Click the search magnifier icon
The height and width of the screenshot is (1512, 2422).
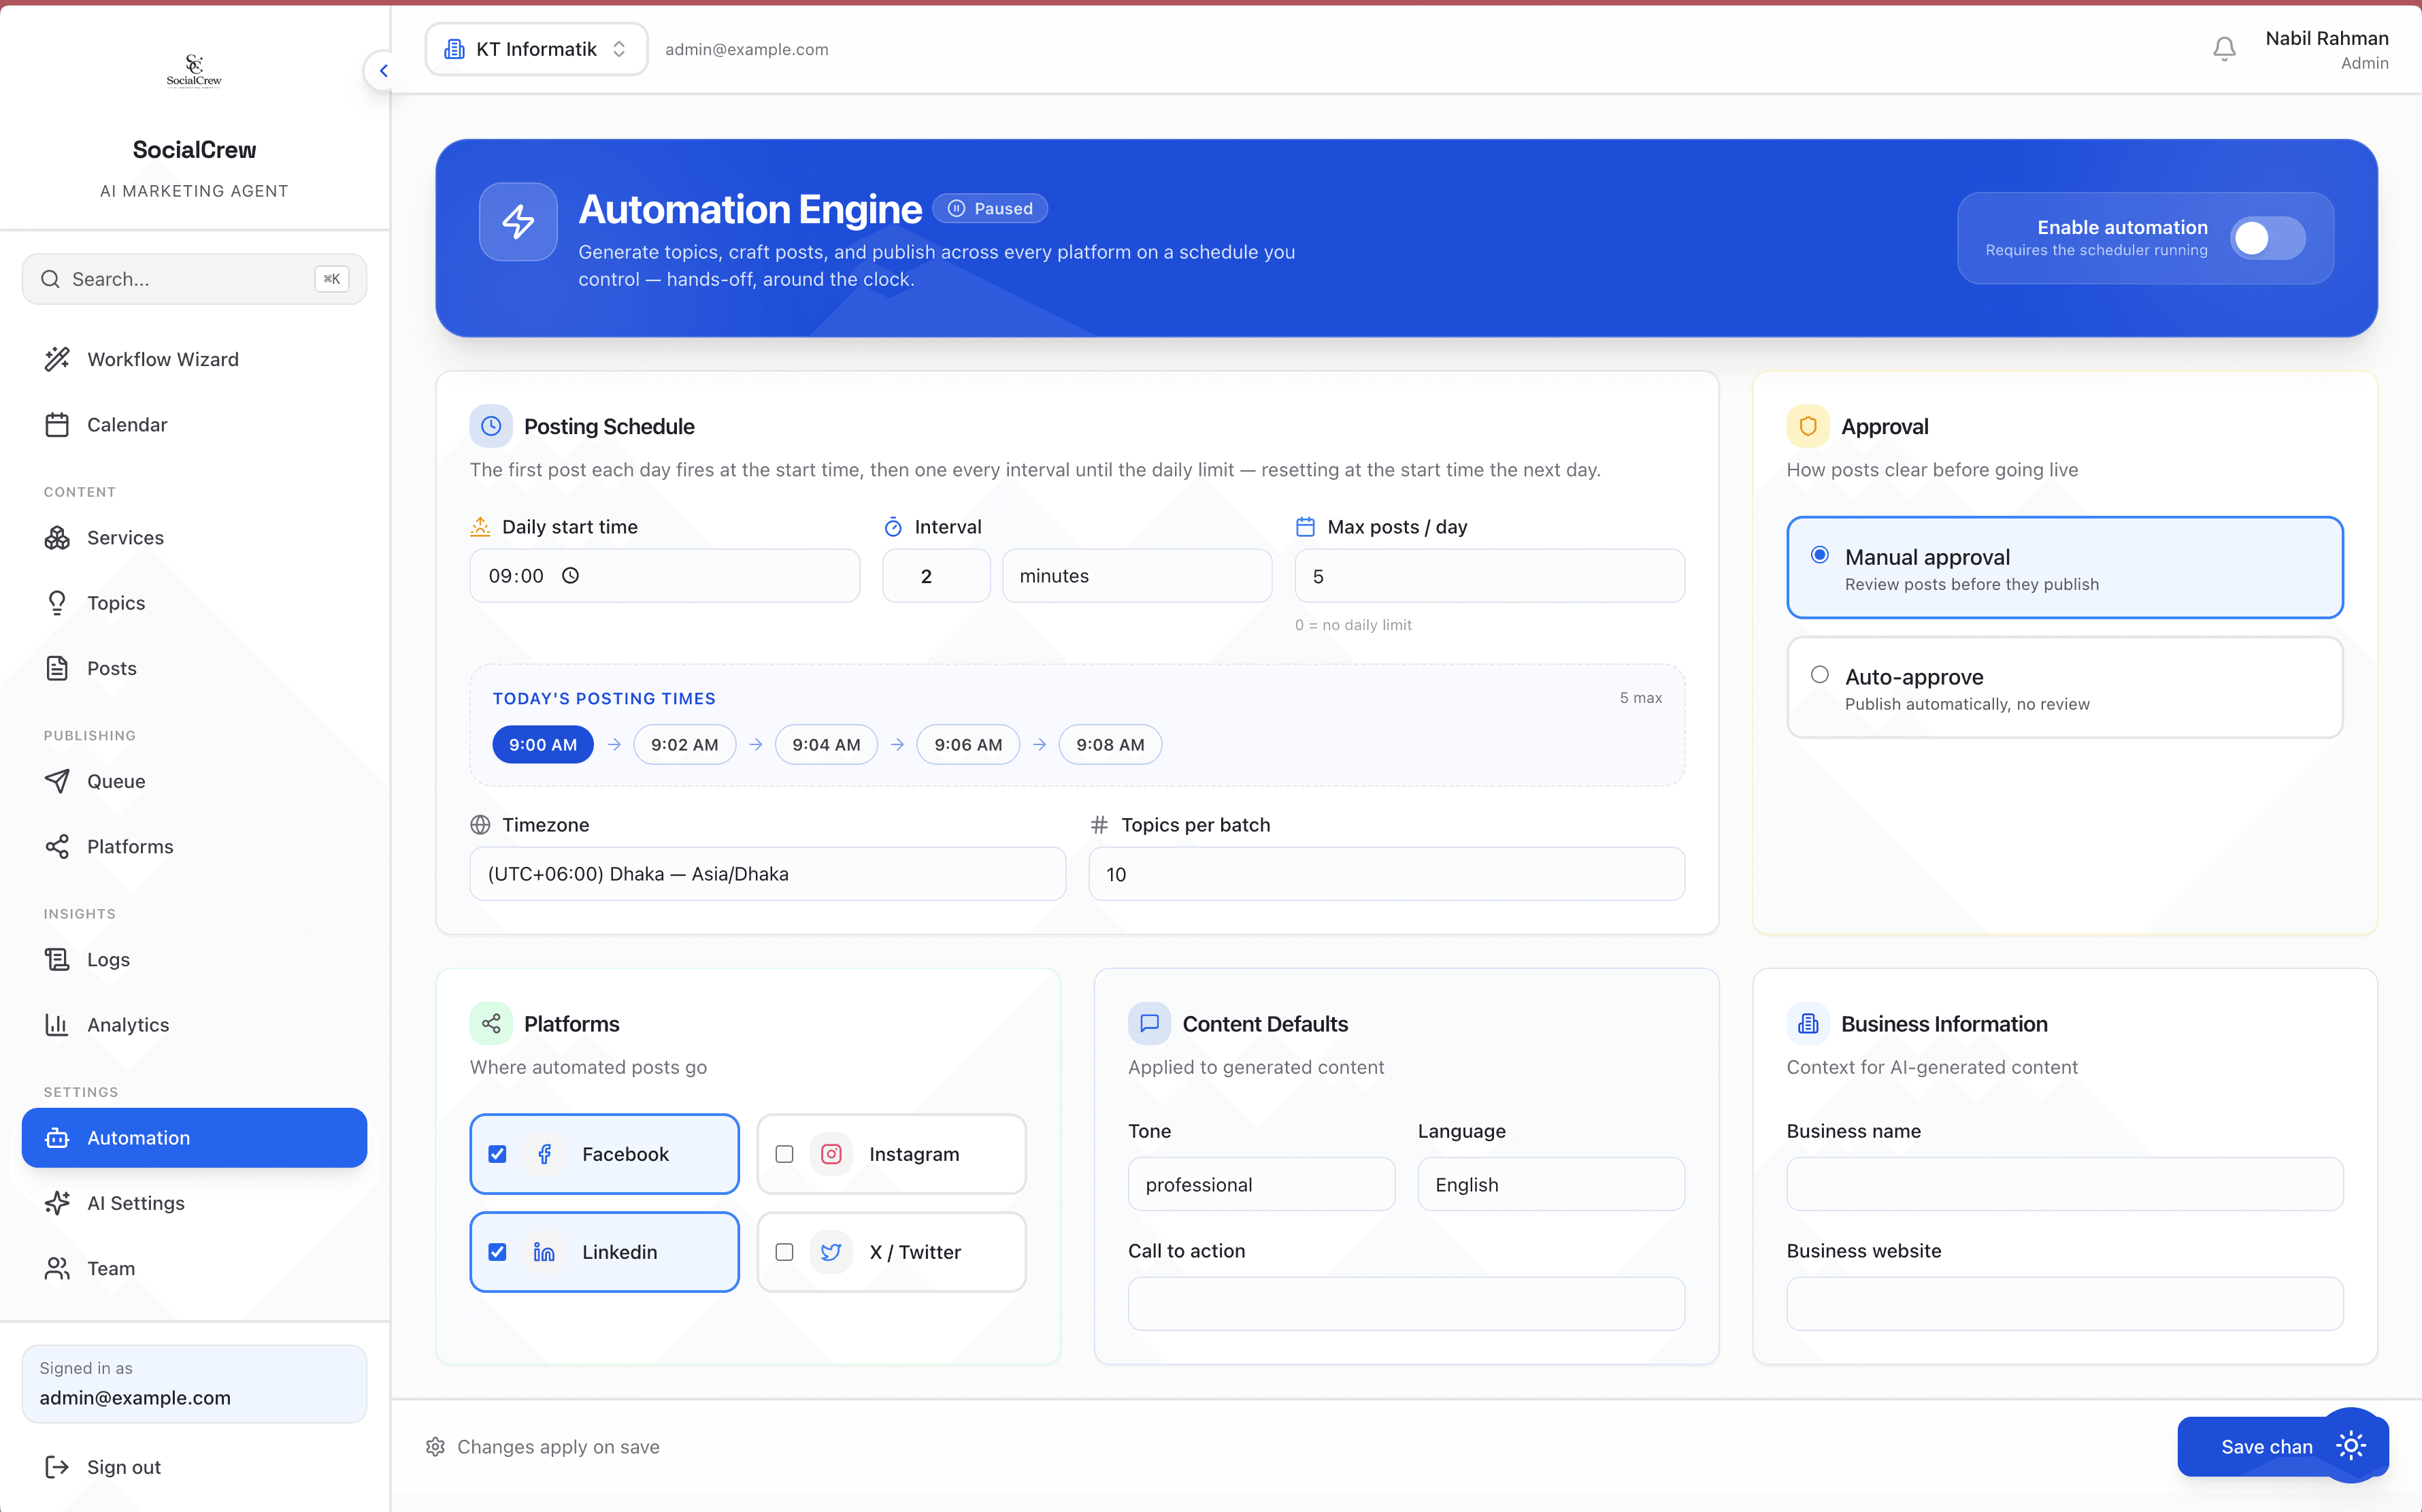[x=50, y=279]
